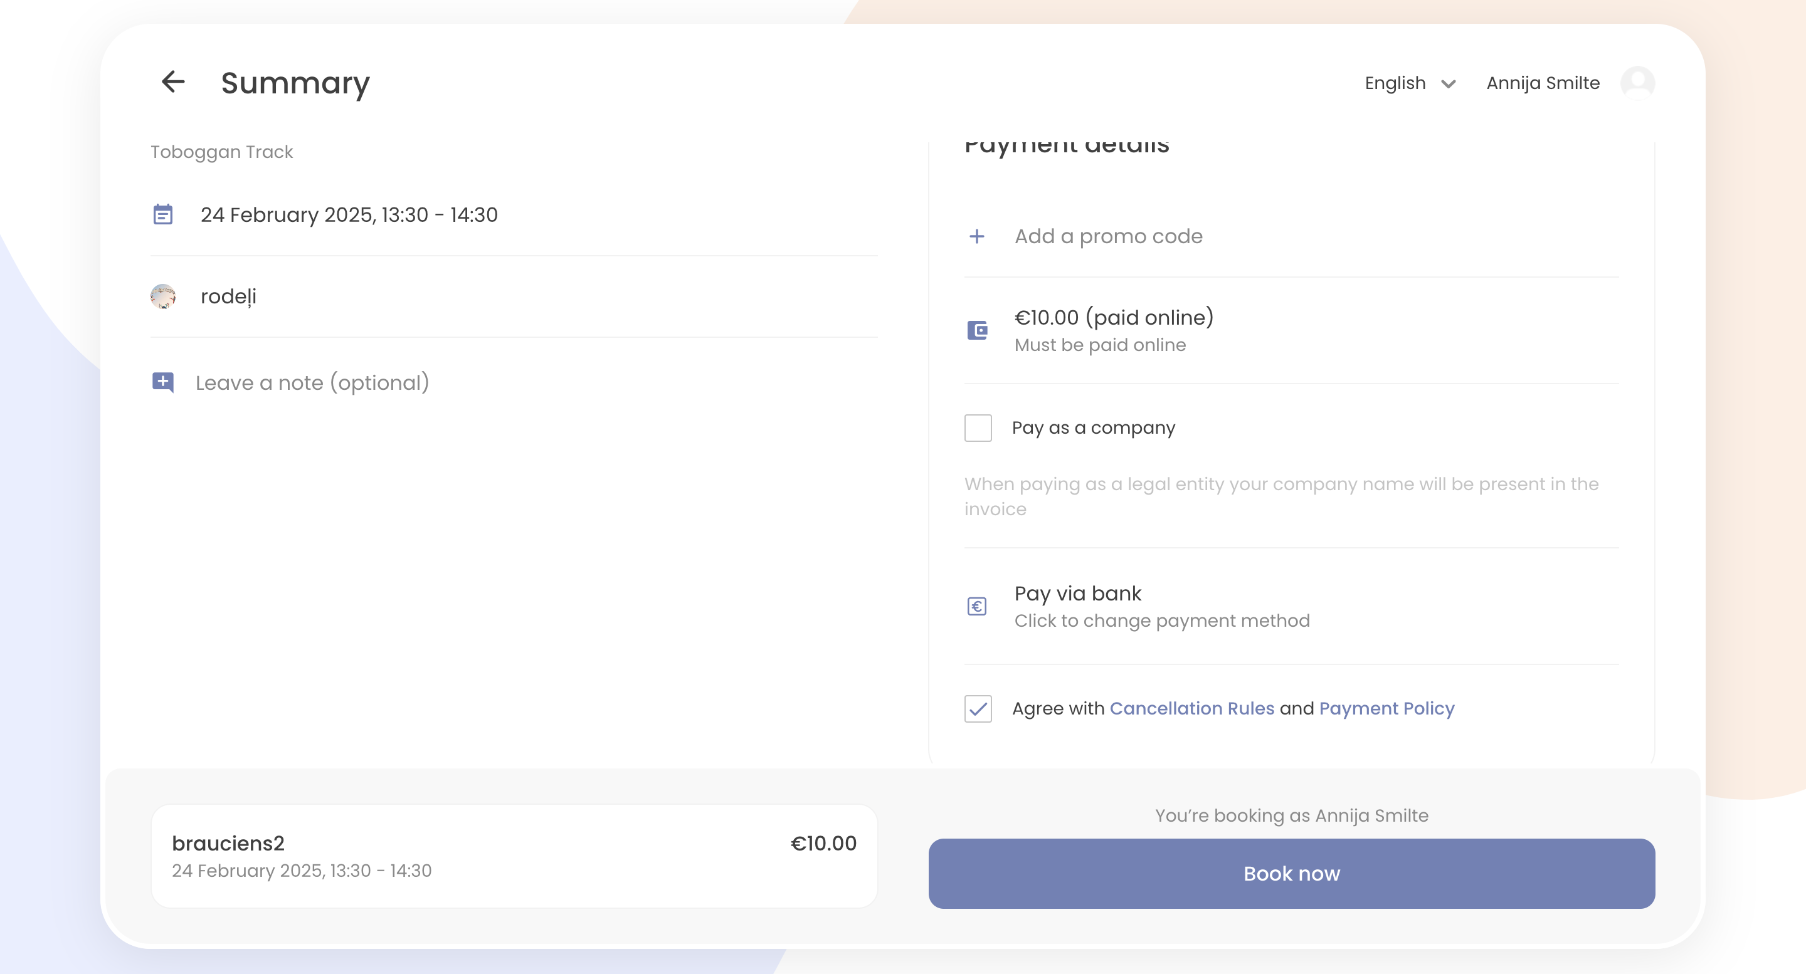The width and height of the screenshot is (1806, 974).
Task: Open the Payment Policy link
Action: (1386, 708)
